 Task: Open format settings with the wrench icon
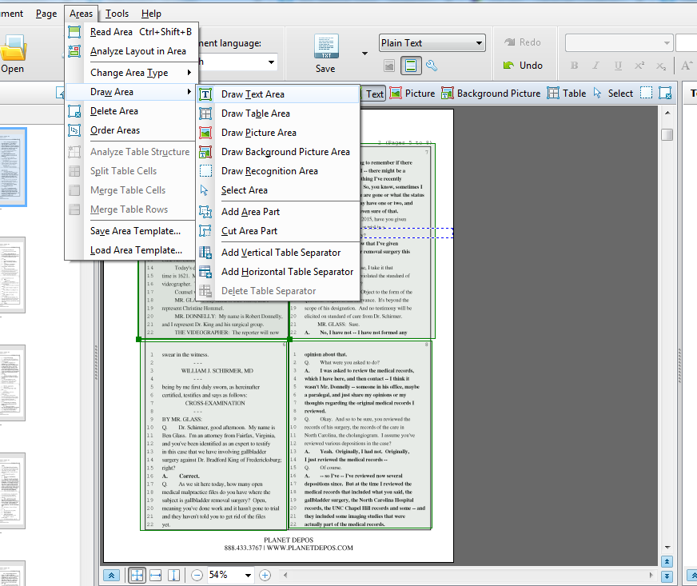(431, 66)
